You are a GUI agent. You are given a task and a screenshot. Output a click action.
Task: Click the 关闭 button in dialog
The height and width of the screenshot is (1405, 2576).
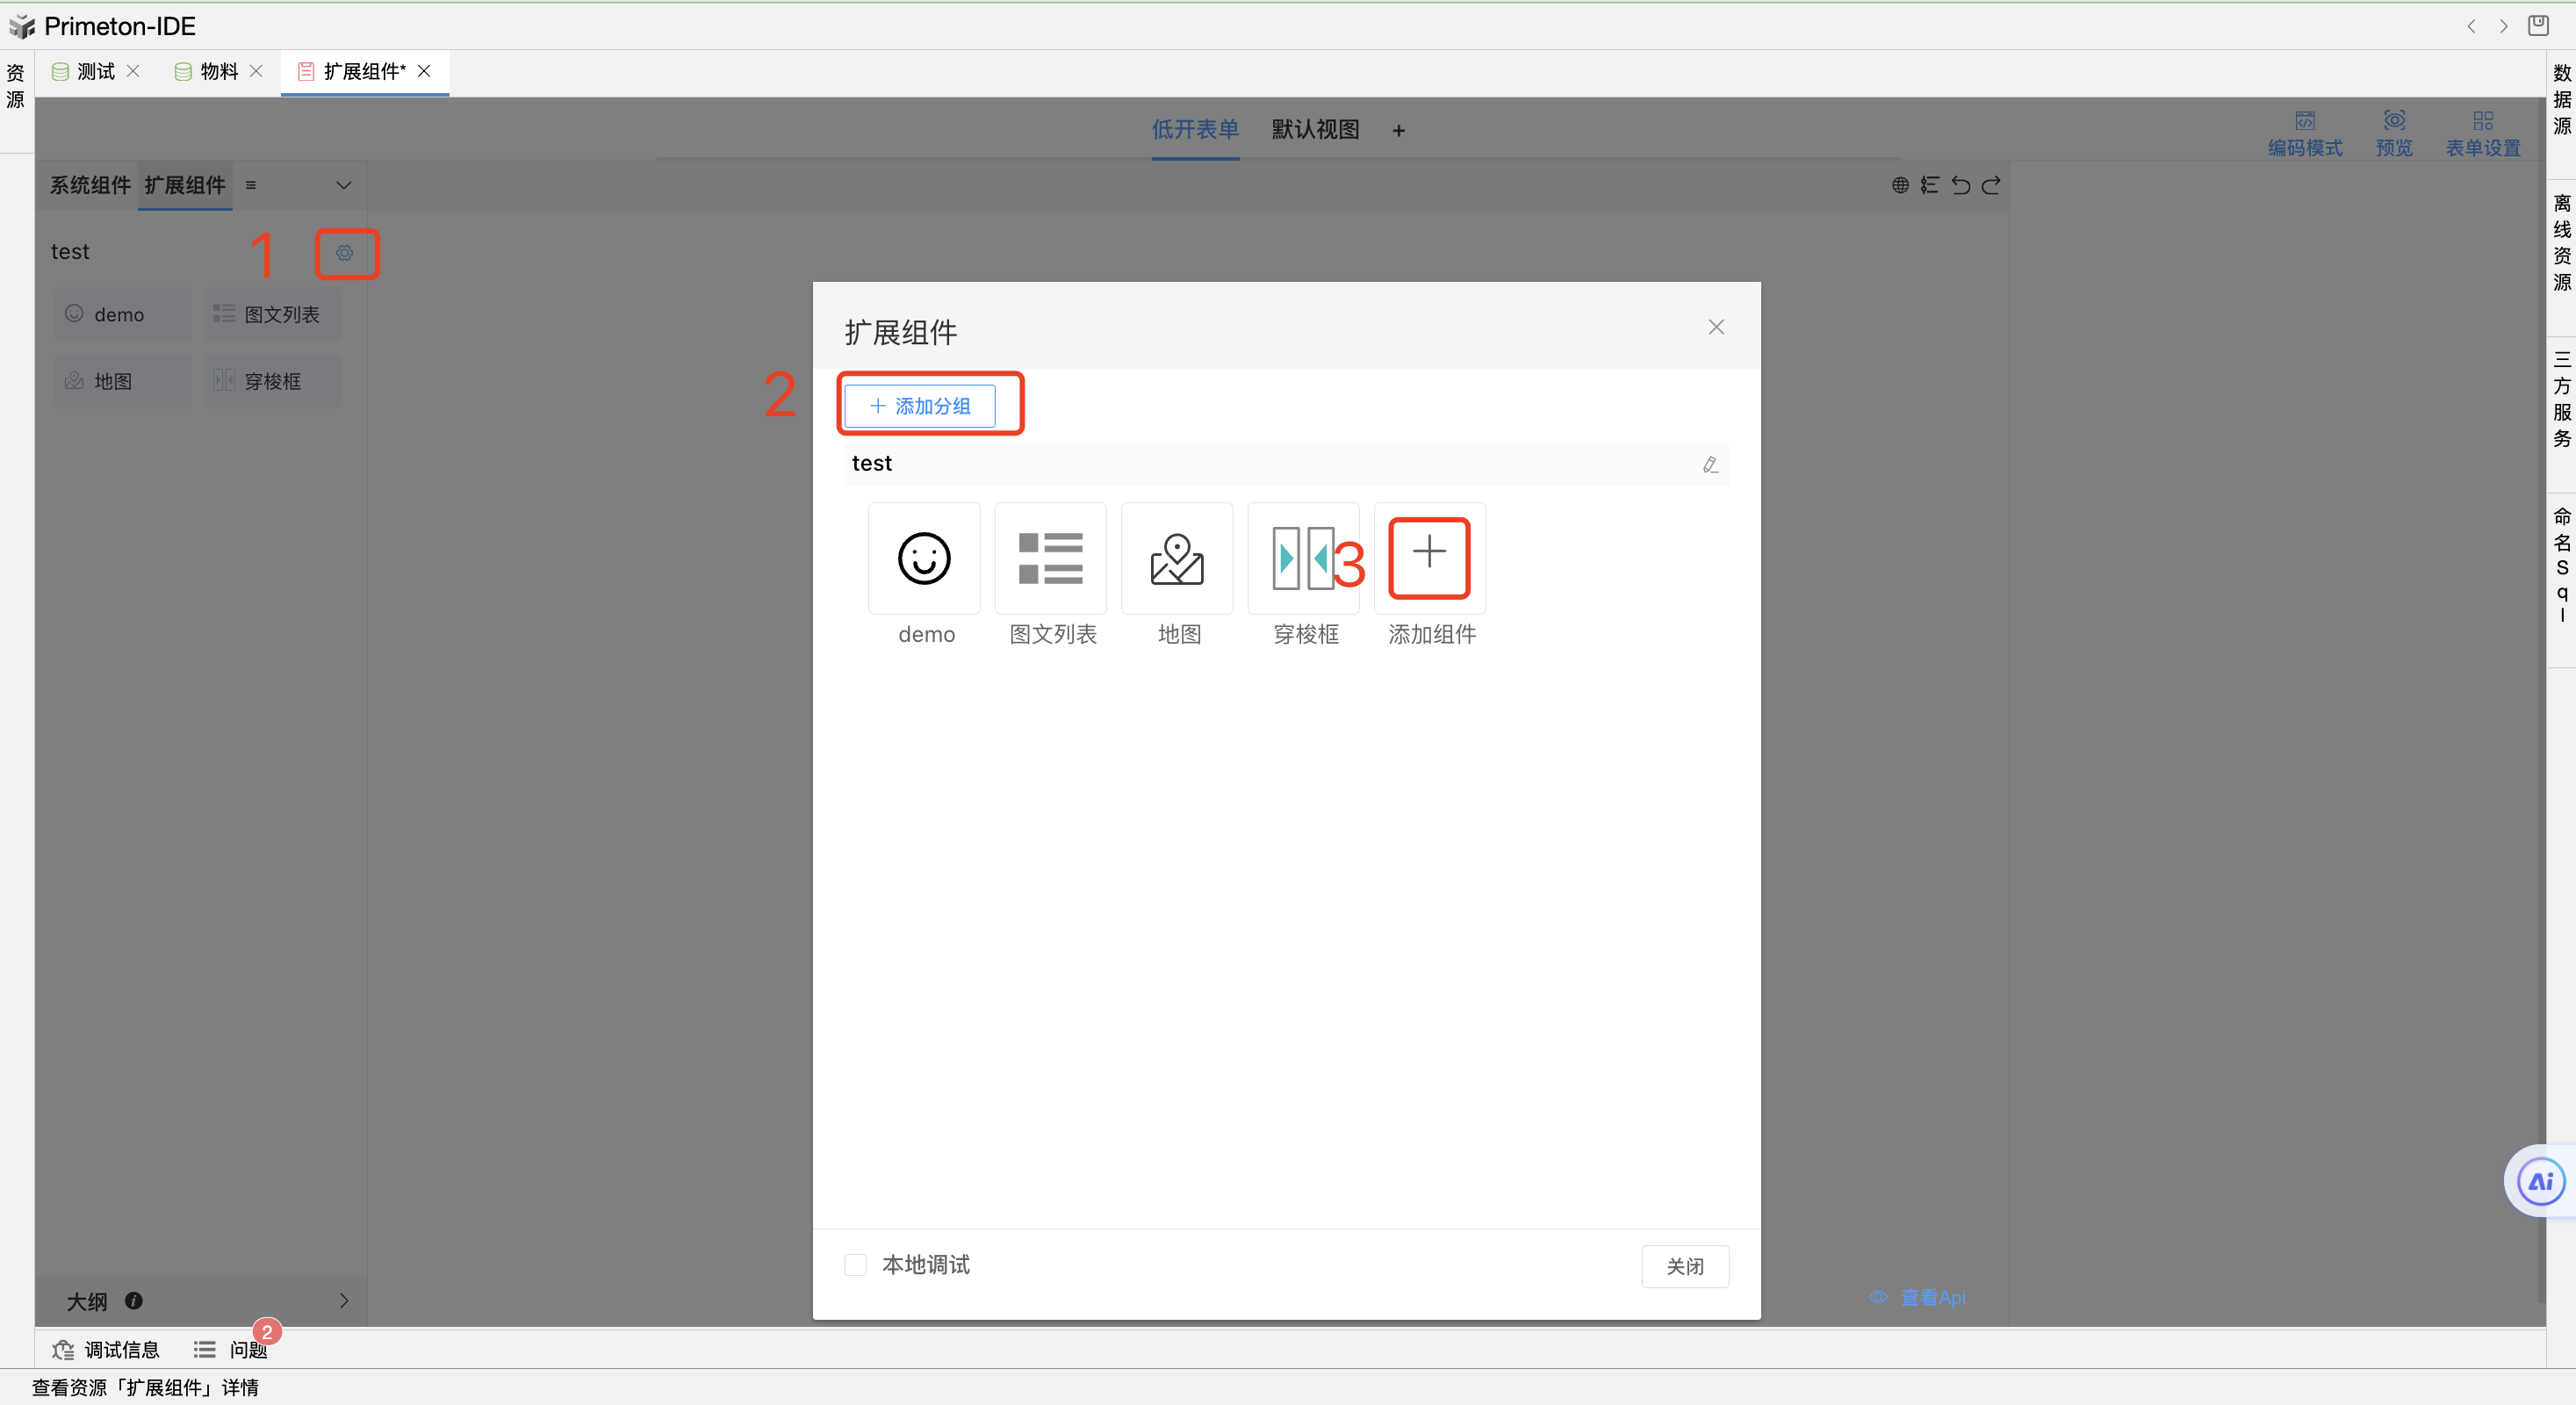pos(1684,1266)
